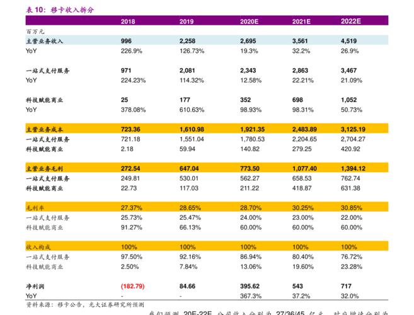
Task: Click the 1,610.98 cost value
Action: pyautogui.click(x=192, y=129)
